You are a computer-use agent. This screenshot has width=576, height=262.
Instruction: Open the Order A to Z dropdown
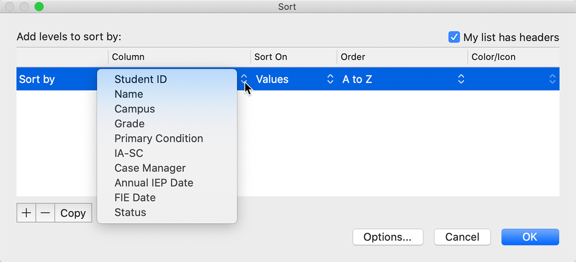point(403,80)
